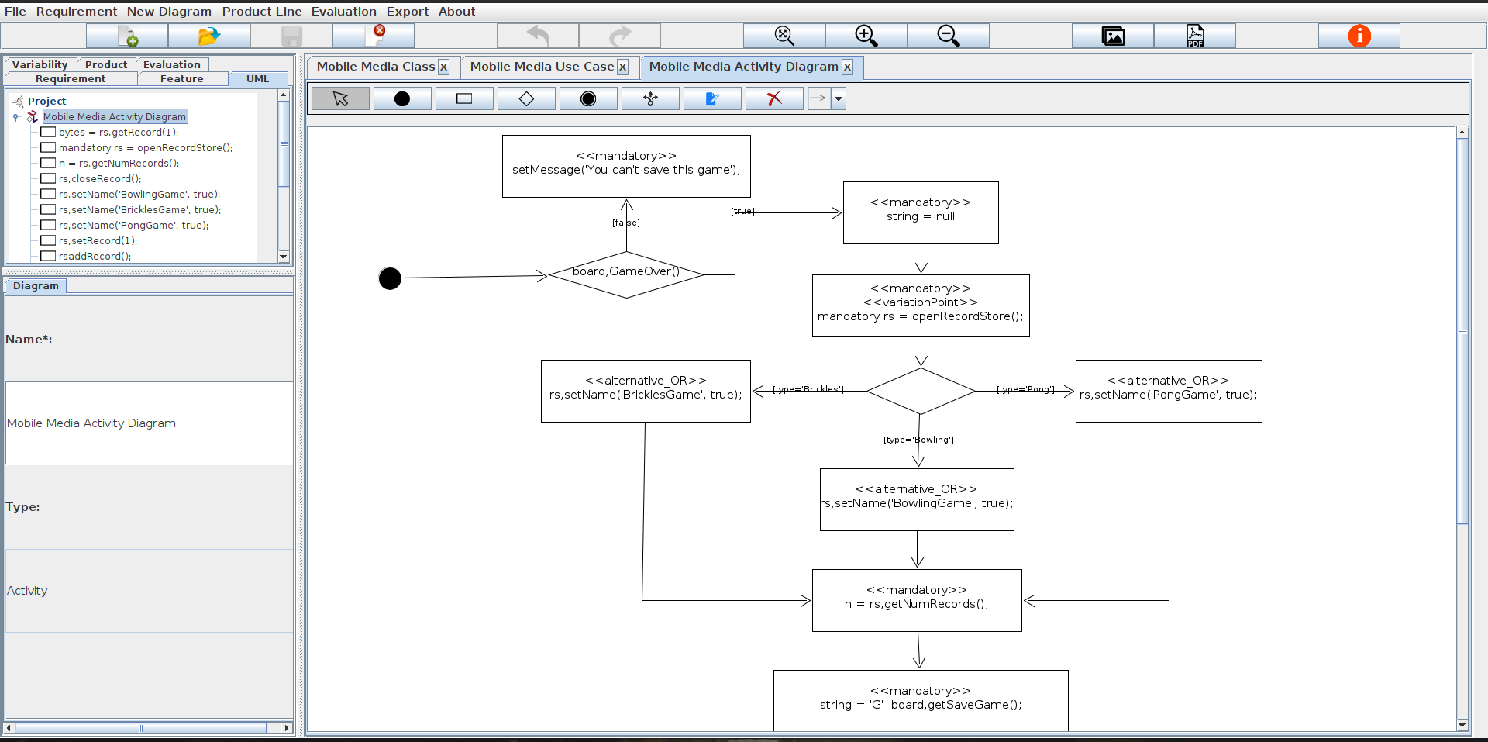The height and width of the screenshot is (742, 1488).
Task: Check 'mandatory rs = openRecordStore();' tree box
Action: (48, 148)
